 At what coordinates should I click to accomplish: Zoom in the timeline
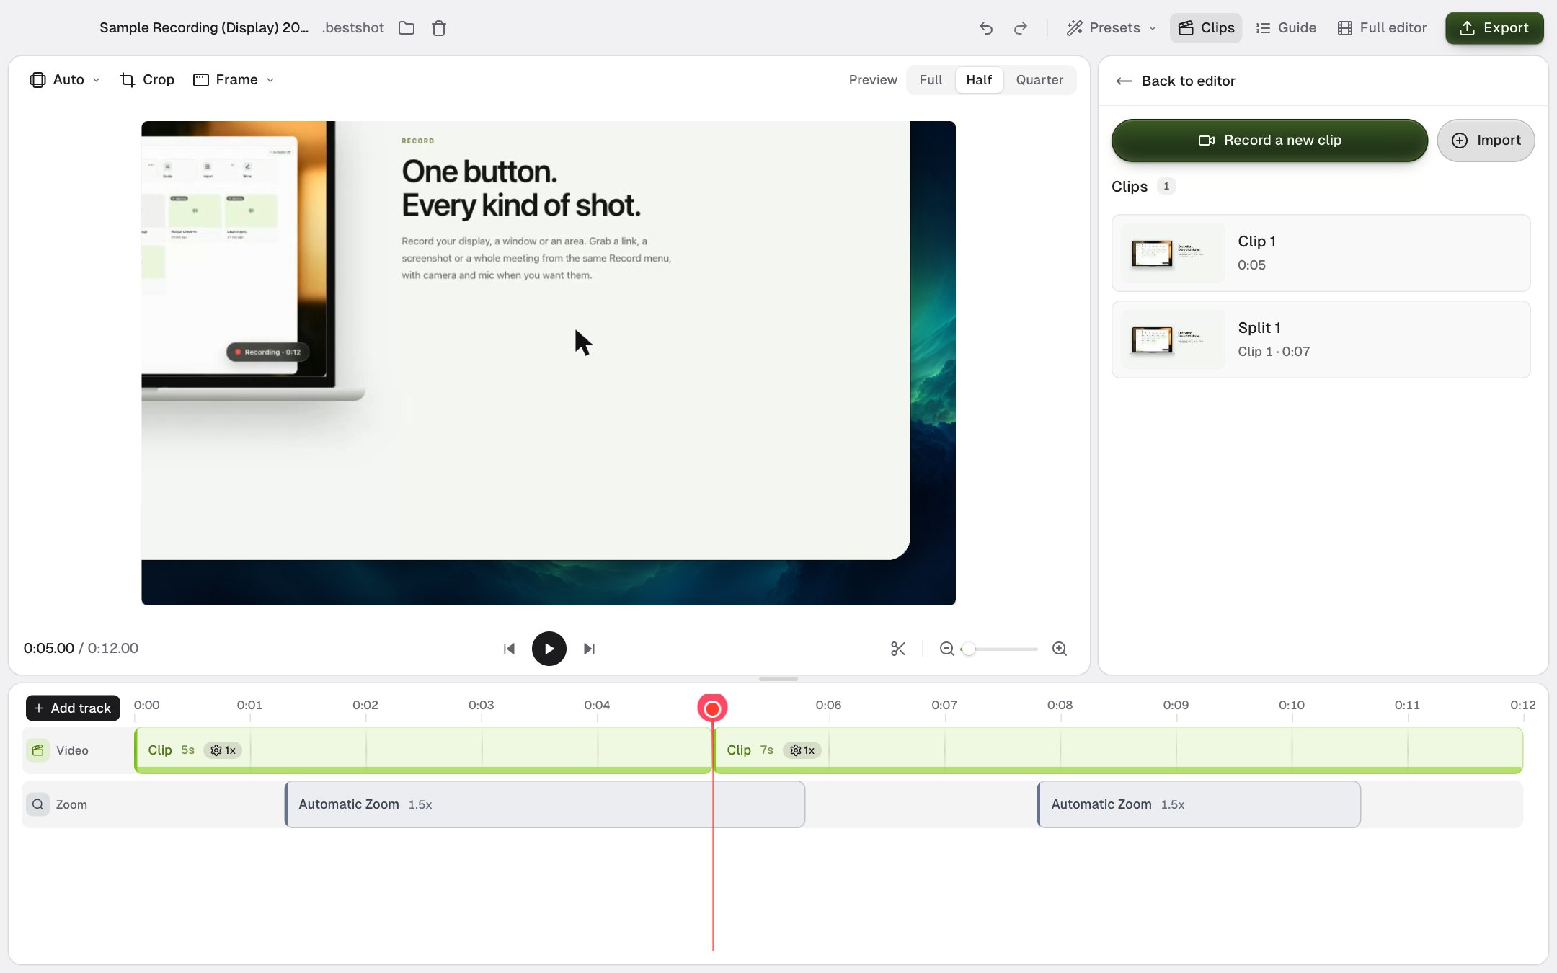(x=1060, y=649)
